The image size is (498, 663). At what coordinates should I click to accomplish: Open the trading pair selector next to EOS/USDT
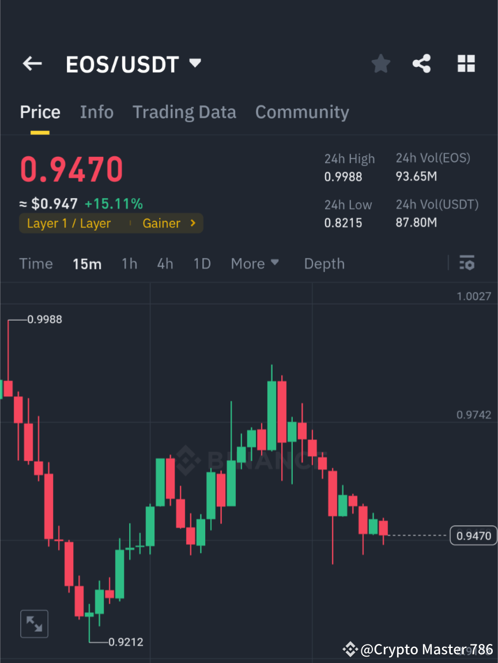click(194, 63)
